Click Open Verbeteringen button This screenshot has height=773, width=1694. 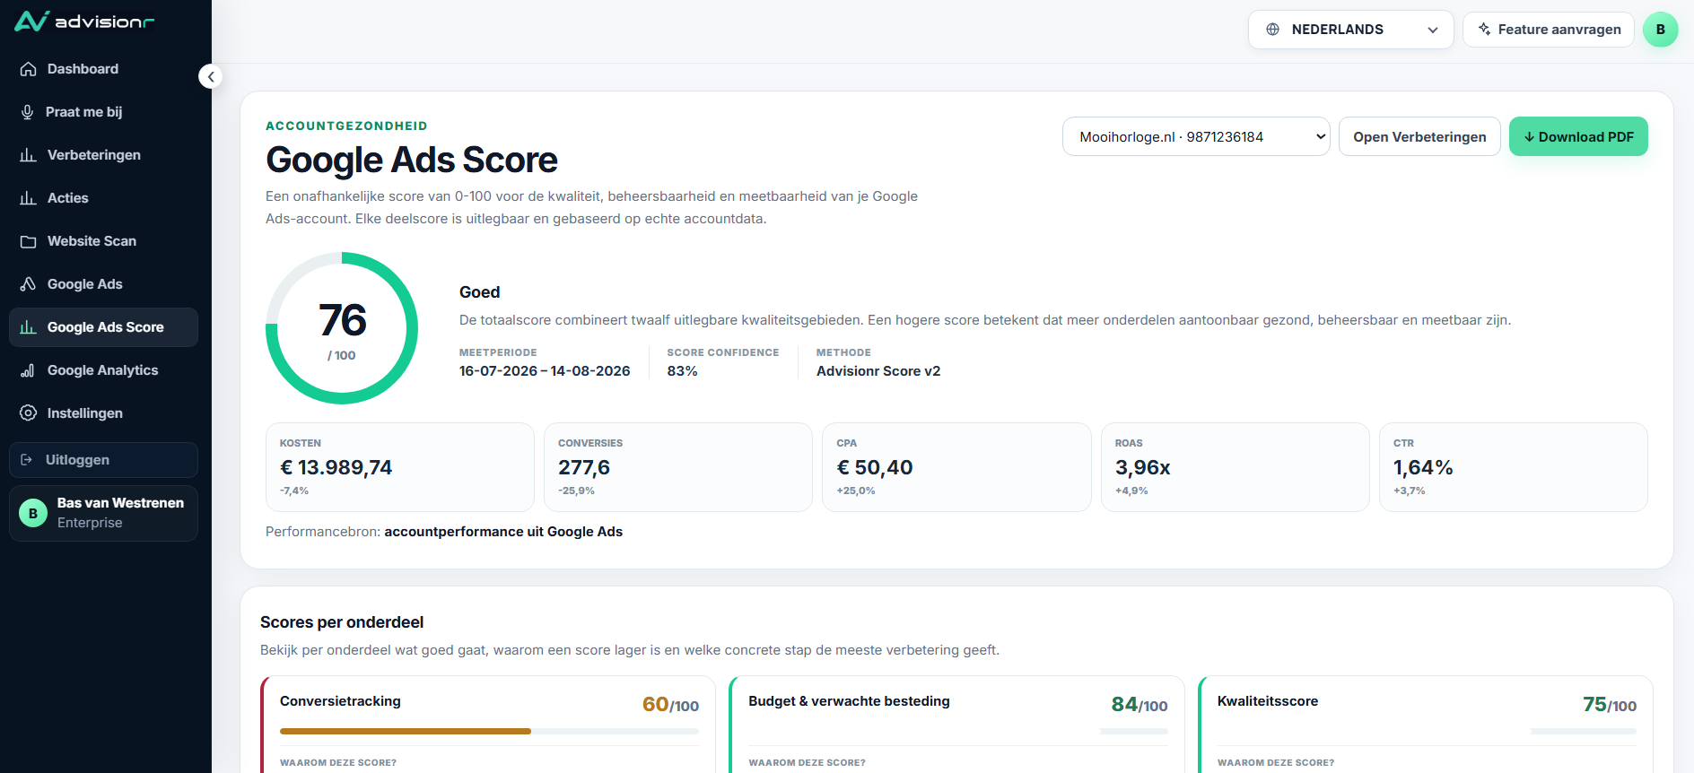pos(1419,136)
